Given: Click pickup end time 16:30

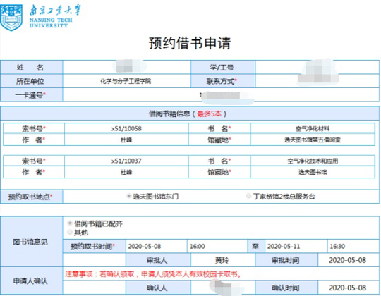Looking at the screenshot, I should coord(353,246).
